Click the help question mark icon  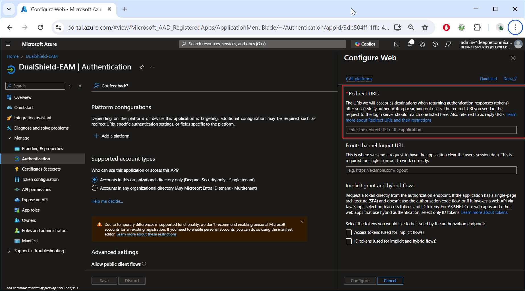click(435, 44)
